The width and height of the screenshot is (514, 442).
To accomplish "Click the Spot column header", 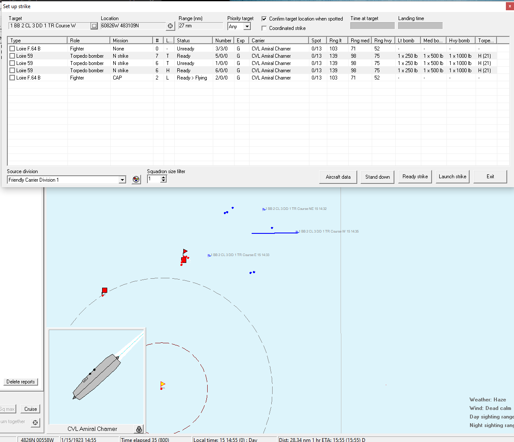I will (318, 41).
